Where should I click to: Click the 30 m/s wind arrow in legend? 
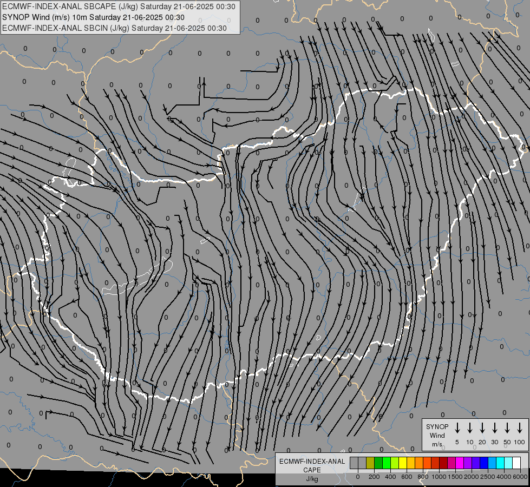point(495,428)
